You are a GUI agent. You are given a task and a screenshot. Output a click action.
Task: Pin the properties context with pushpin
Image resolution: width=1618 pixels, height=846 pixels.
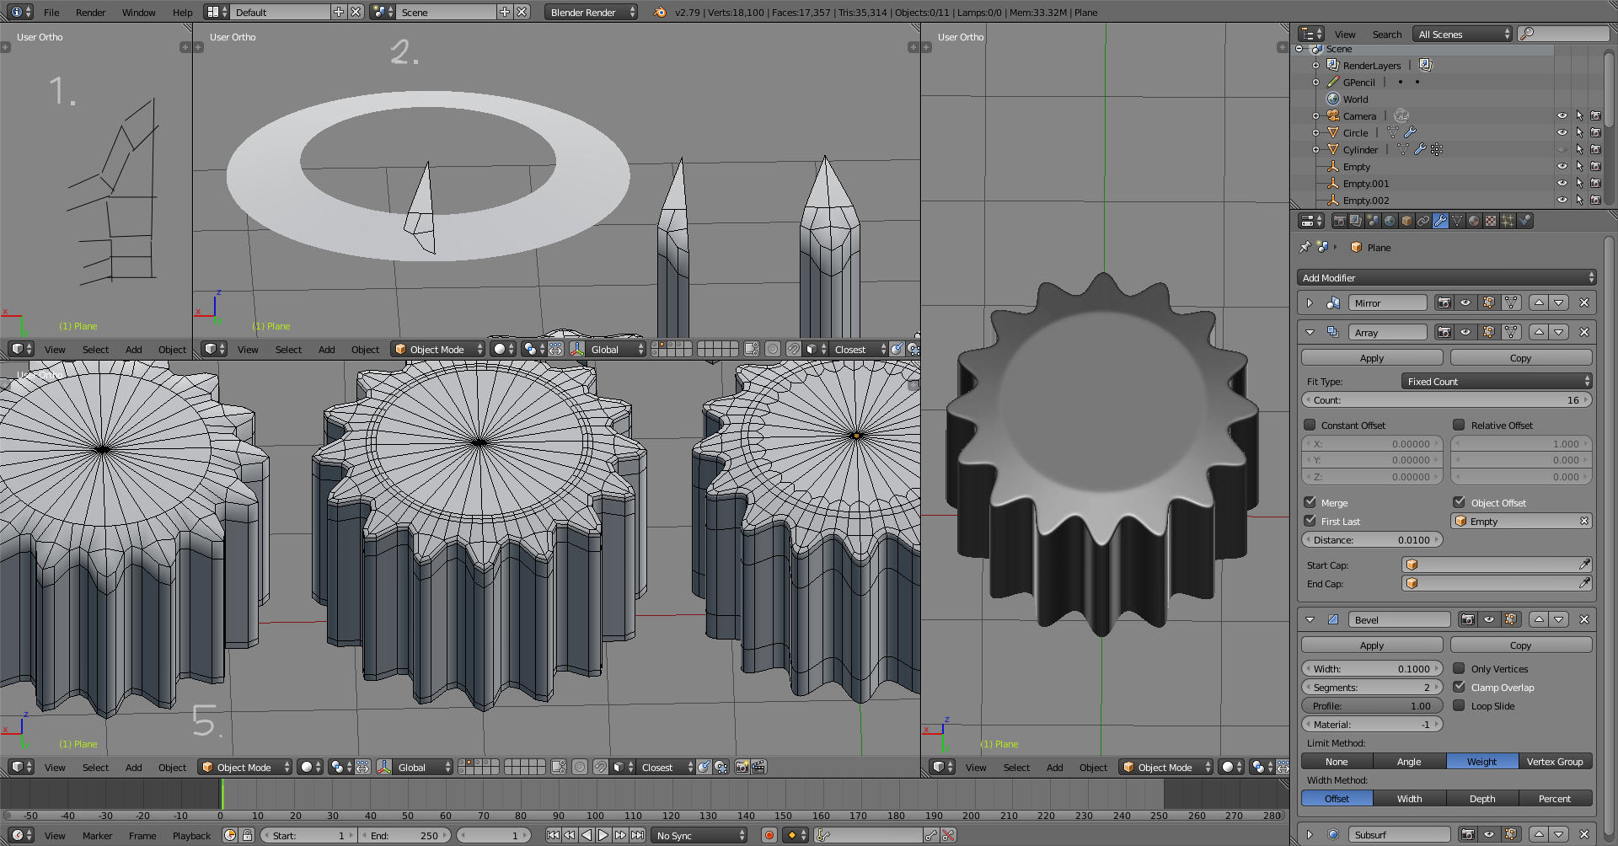(1305, 247)
